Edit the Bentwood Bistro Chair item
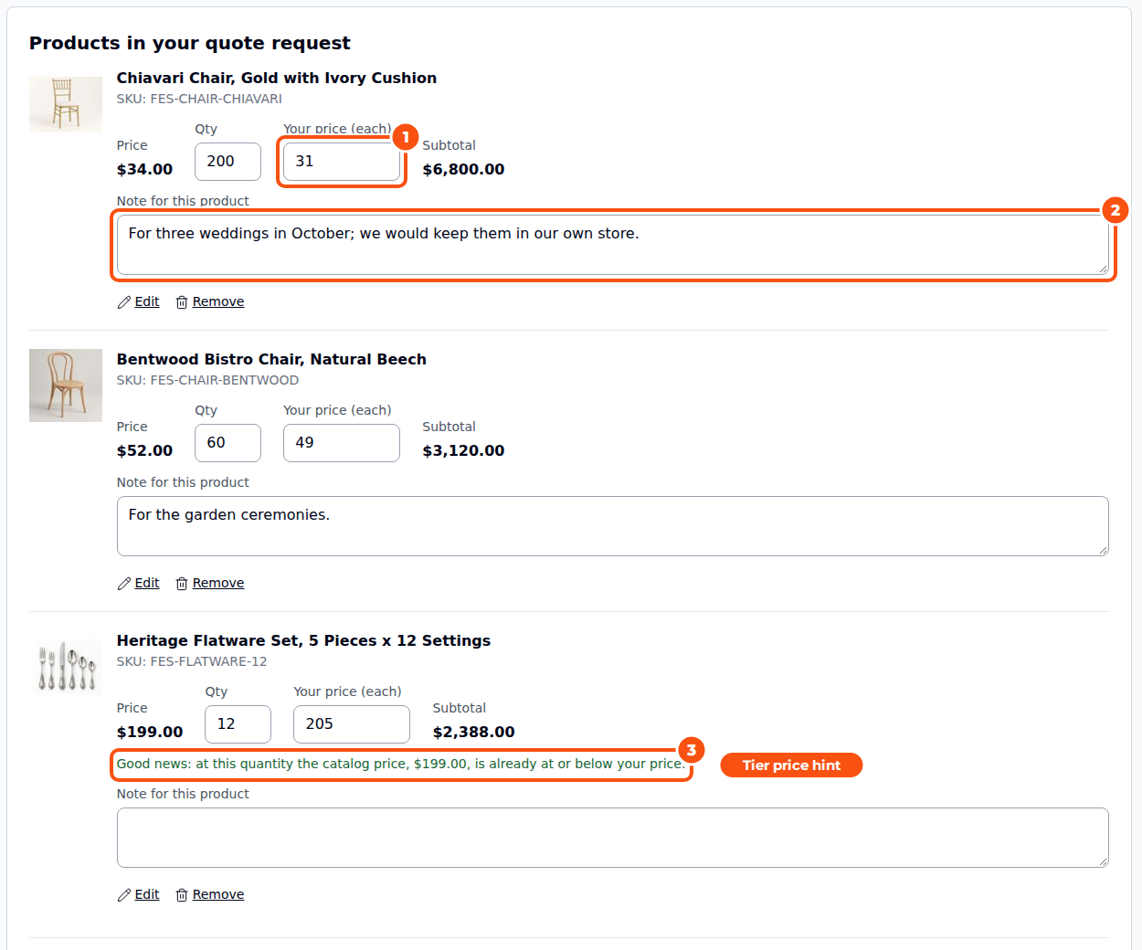The height and width of the screenshot is (950, 1142). tap(147, 583)
